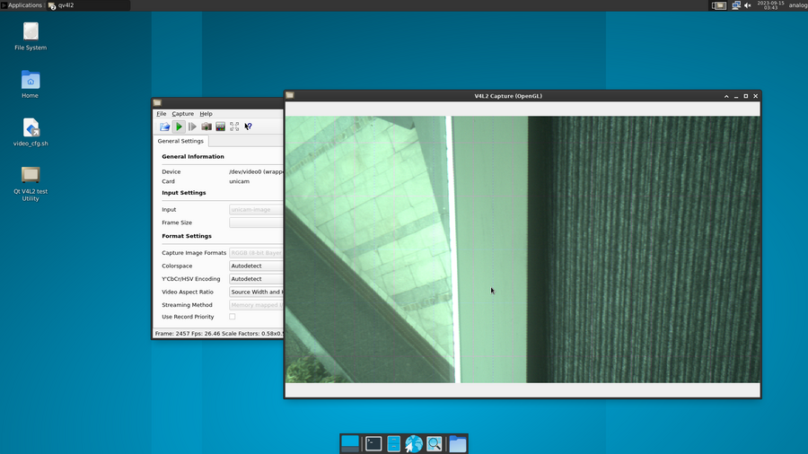Open the Capture menu

tap(182, 114)
